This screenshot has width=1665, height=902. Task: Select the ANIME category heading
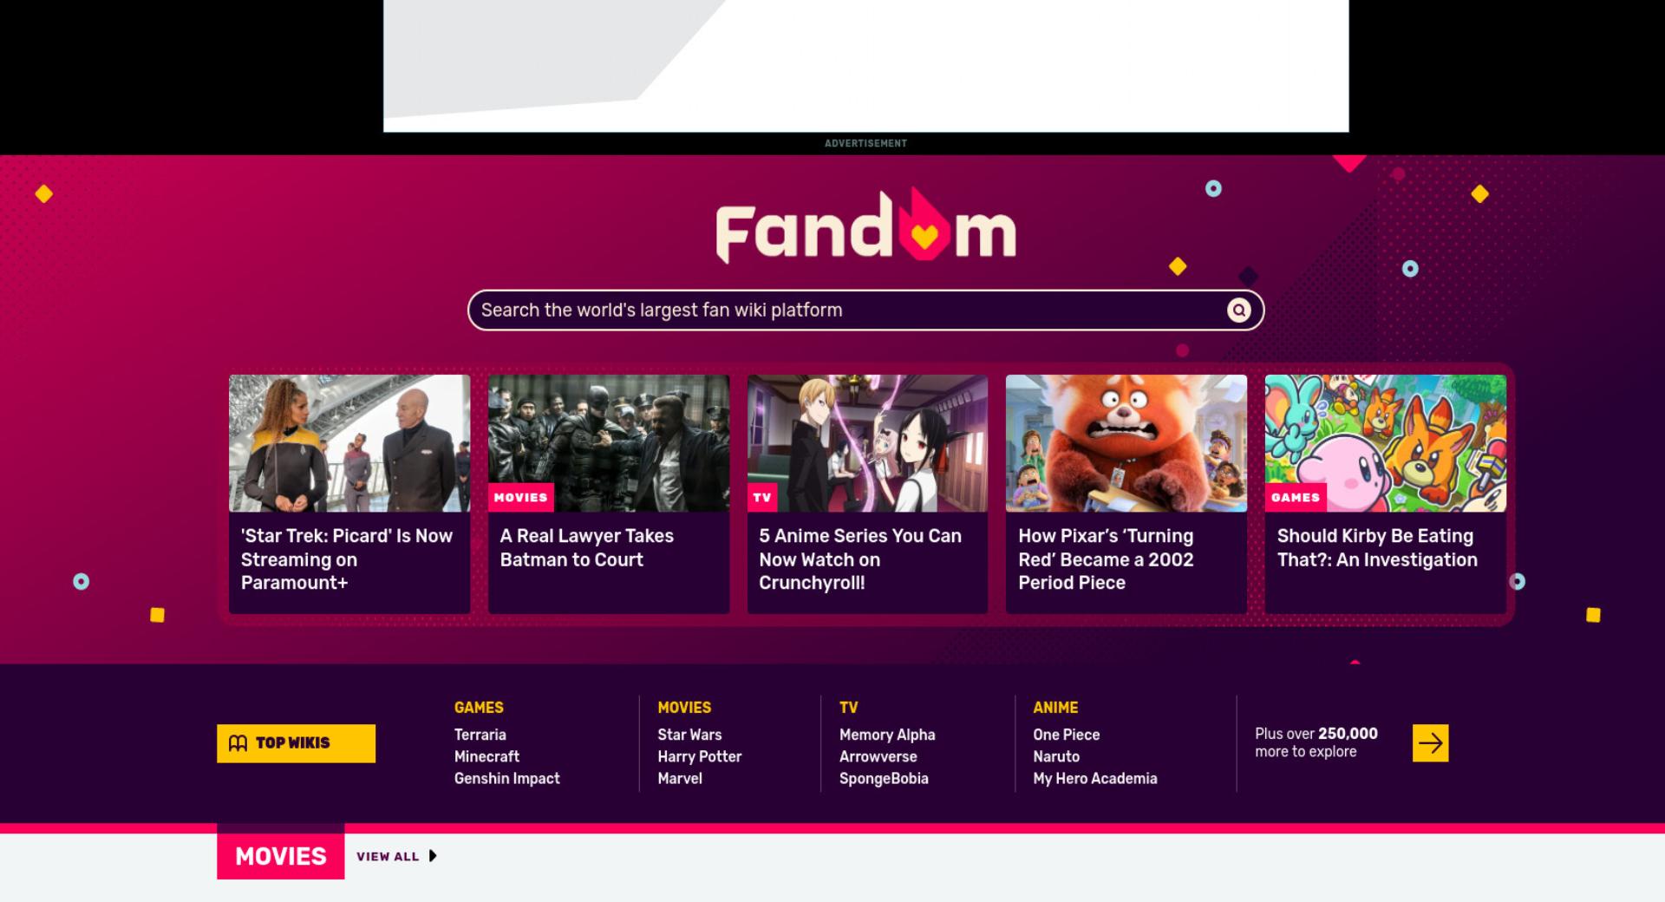pos(1055,708)
